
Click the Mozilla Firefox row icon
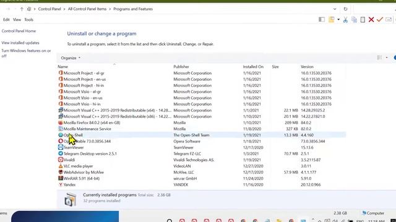click(61, 123)
